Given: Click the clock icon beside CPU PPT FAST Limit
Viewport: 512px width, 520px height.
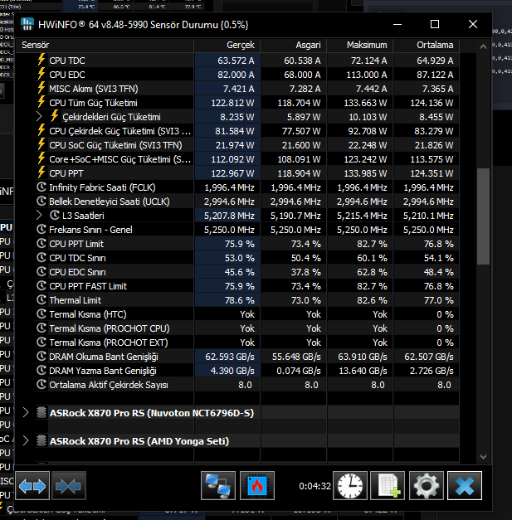Looking at the screenshot, I should coord(41,285).
